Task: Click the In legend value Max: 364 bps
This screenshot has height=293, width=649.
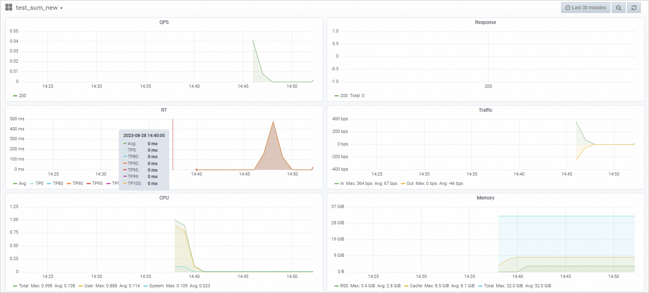Action: click(x=359, y=184)
